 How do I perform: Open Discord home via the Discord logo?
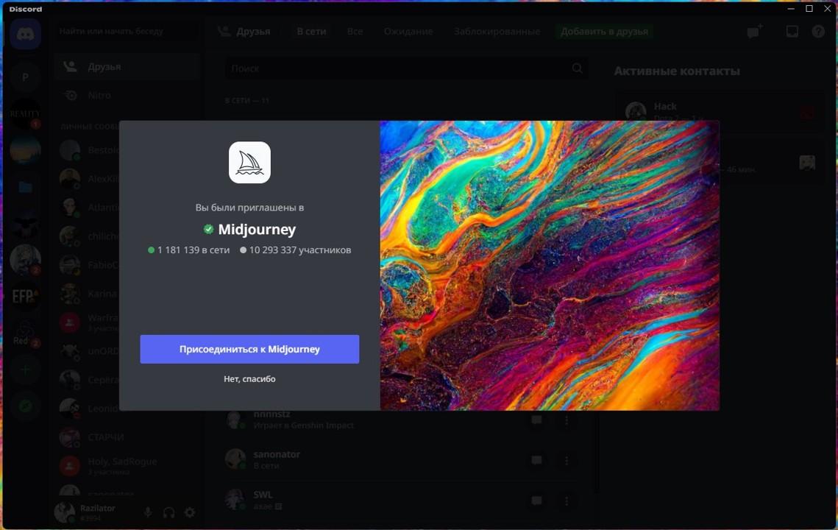tap(25, 34)
